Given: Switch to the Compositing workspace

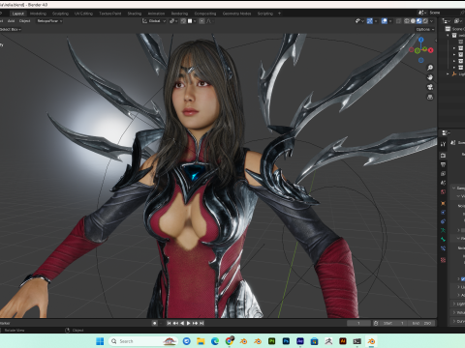Looking at the screenshot, I should pos(205,14).
